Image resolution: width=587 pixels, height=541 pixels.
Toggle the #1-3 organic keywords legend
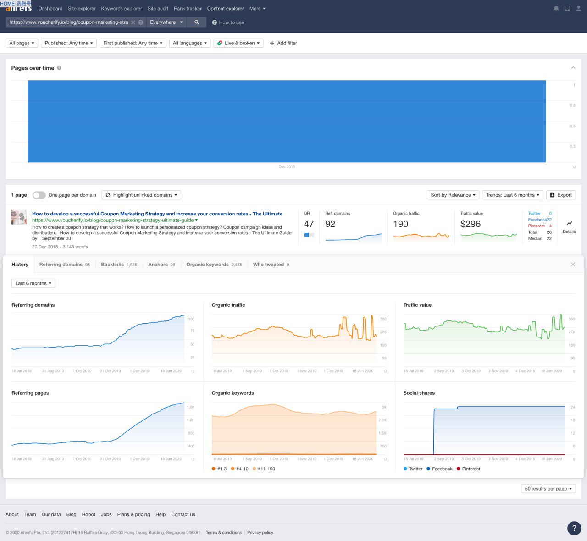(219, 469)
